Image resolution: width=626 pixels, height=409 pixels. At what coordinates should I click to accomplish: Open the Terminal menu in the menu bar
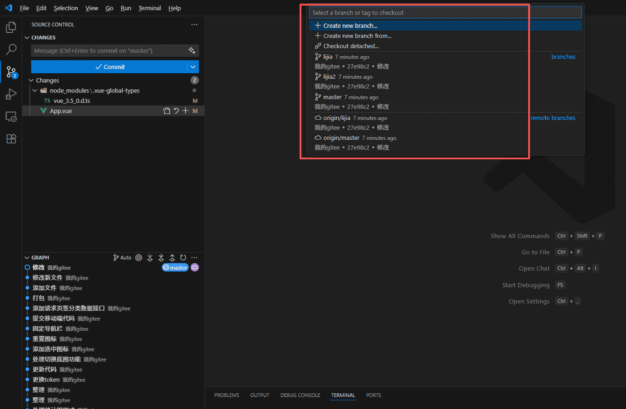click(x=149, y=8)
